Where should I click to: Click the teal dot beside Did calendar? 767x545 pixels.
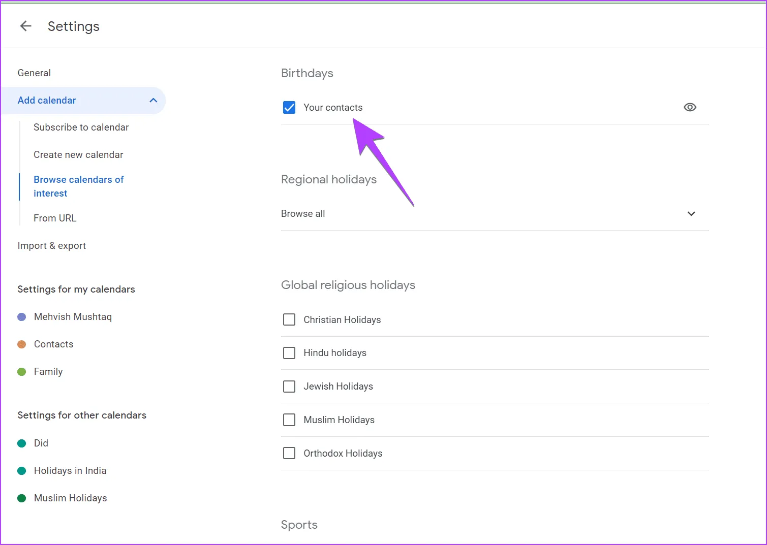22,443
